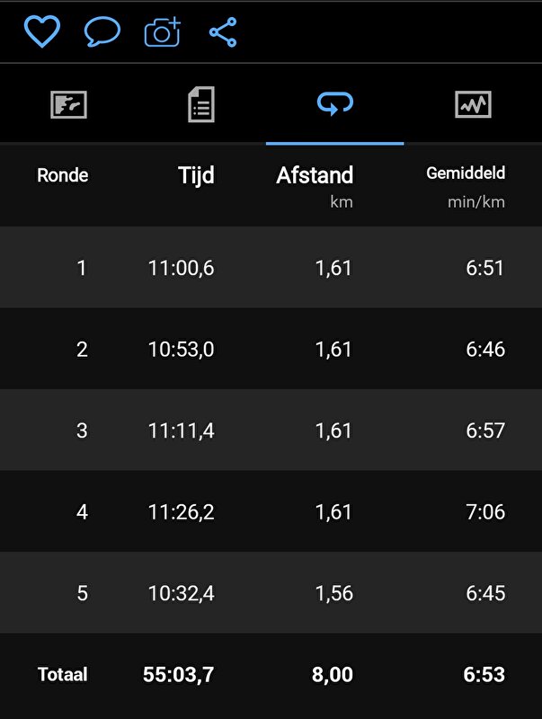This screenshot has height=719, width=542.
Task: Select the laps loop tab
Action: (334, 103)
